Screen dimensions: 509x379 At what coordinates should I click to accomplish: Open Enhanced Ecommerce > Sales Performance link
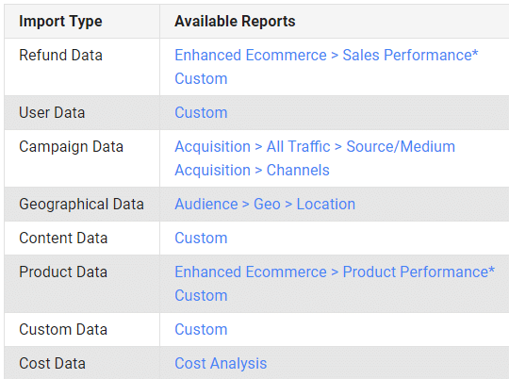tap(326, 56)
